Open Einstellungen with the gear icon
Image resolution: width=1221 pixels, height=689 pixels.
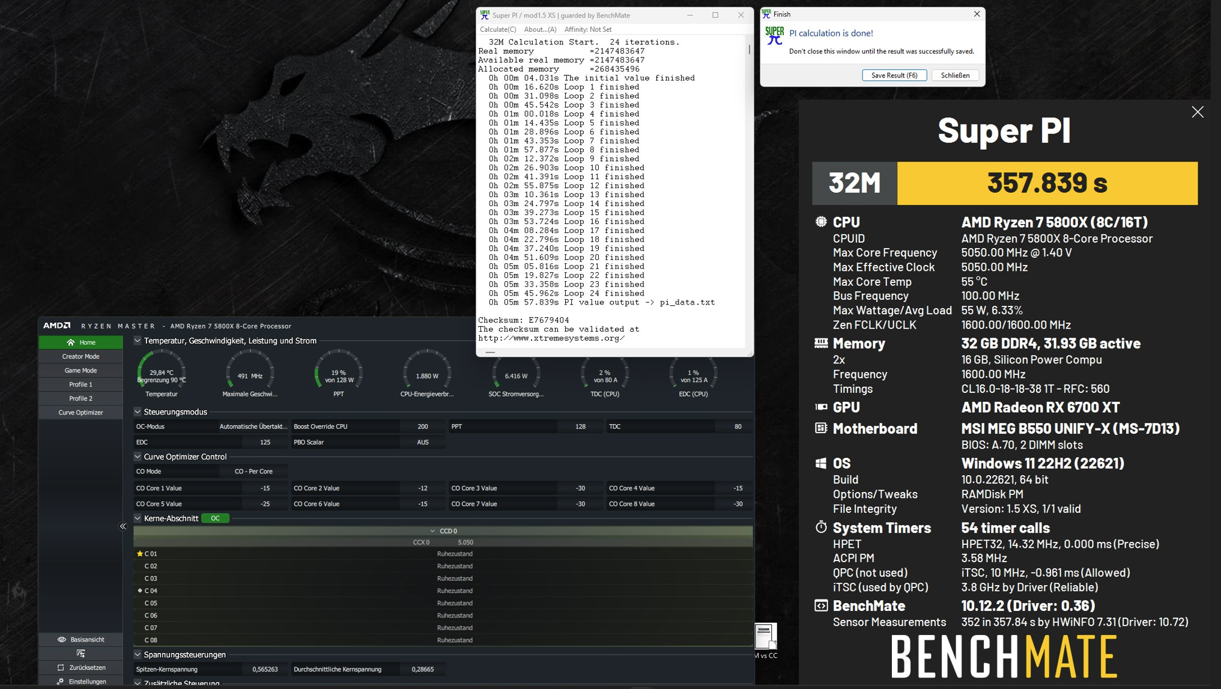(x=61, y=681)
